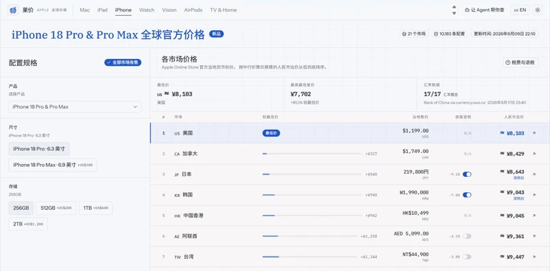Switch to the iPad tab

[x=102, y=10]
